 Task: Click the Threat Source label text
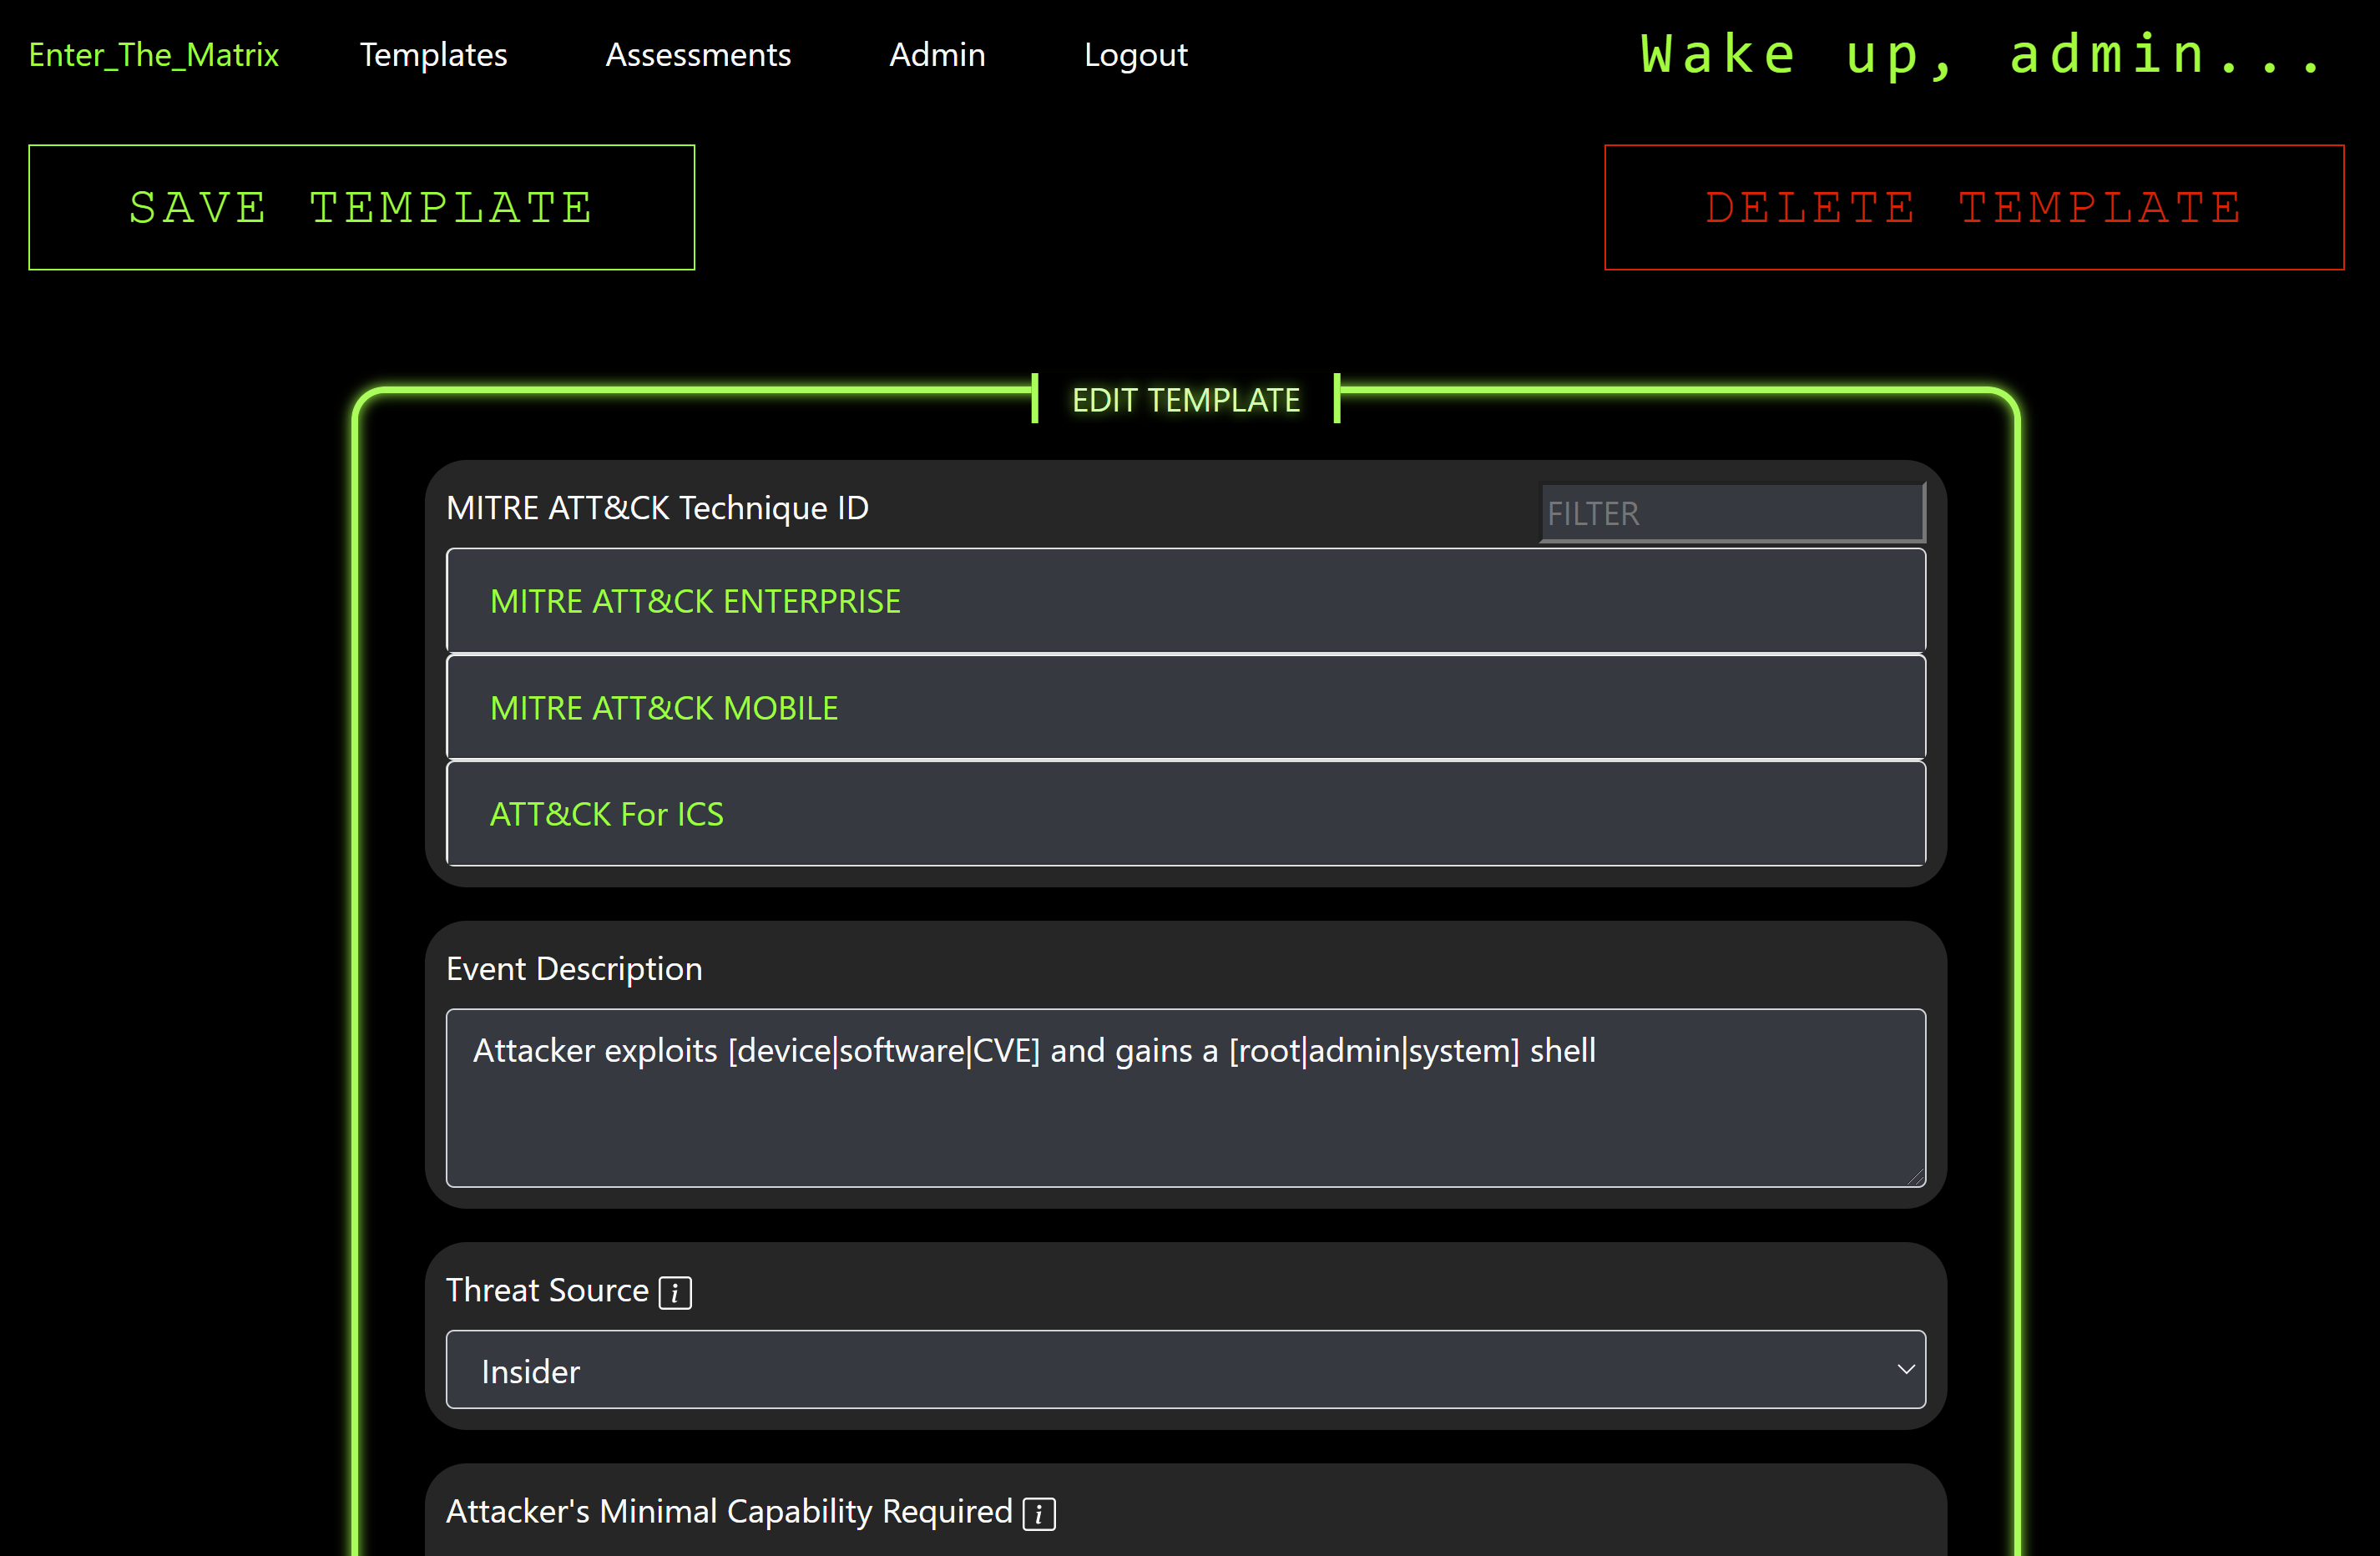click(547, 1291)
